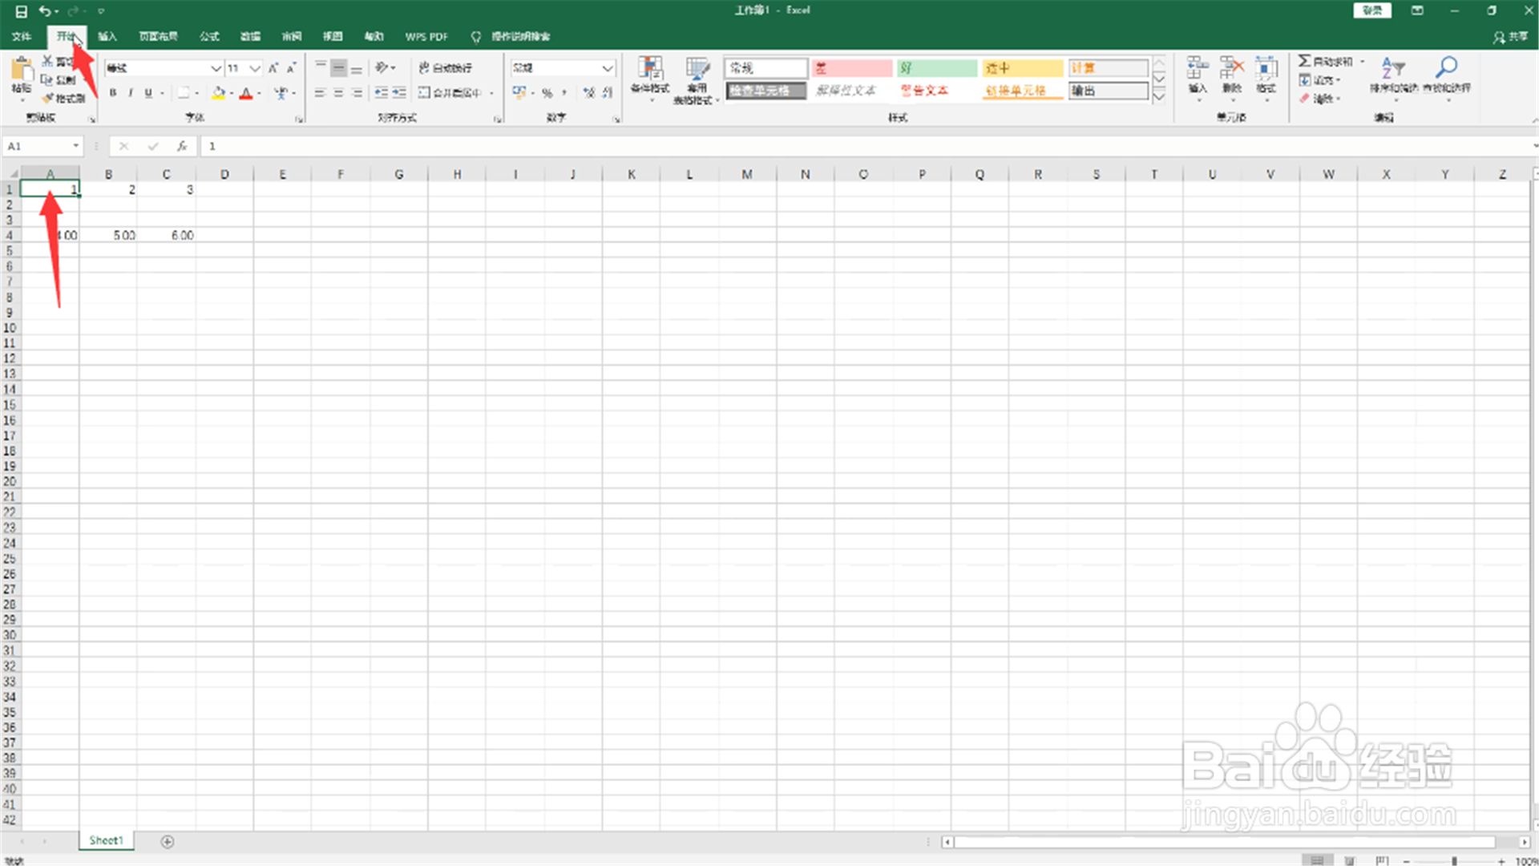The height and width of the screenshot is (866, 1539).
Task: Apply the red font color A
Action: [246, 93]
